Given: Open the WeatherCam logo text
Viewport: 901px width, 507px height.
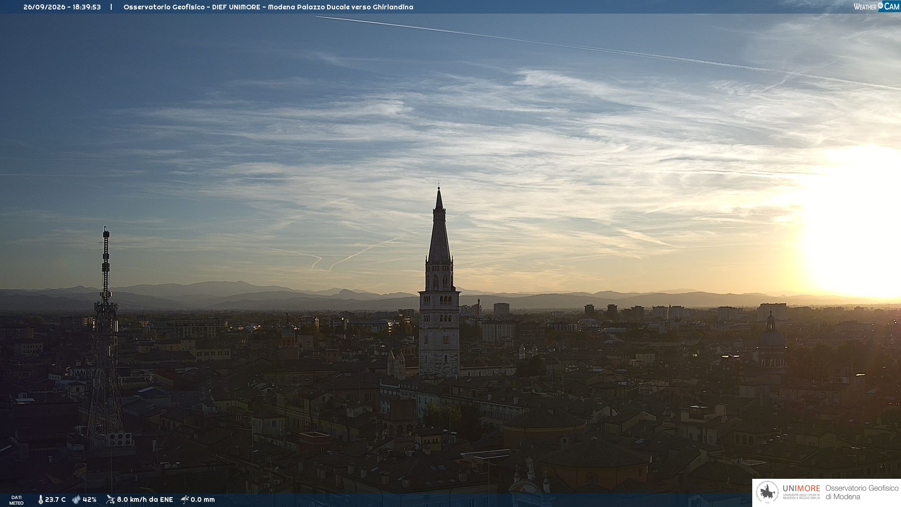Looking at the screenshot, I should [x=877, y=6].
